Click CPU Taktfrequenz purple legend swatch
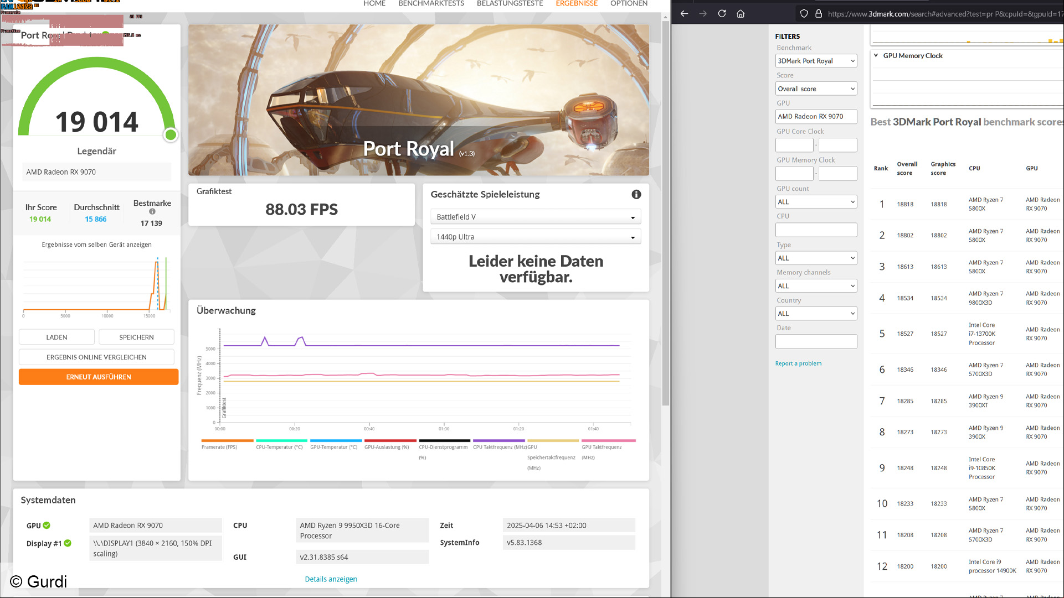The height and width of the screenshot is (598, 1064). click(498, 441)
